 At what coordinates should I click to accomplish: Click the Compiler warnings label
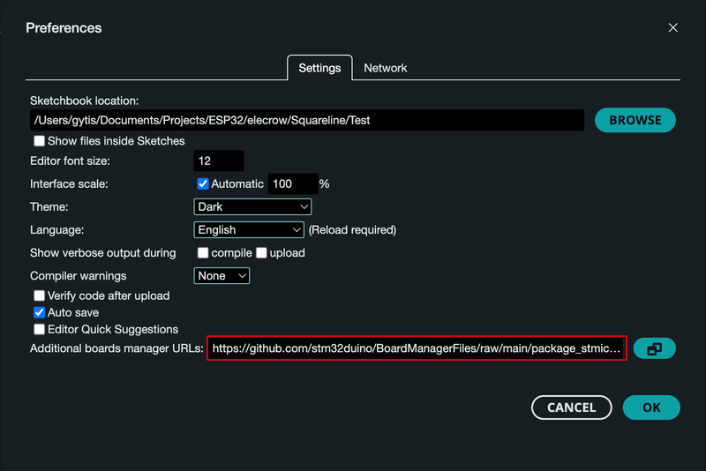78,276
